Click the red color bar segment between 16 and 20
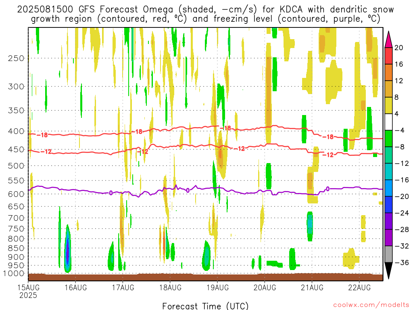413x310 pixels. (x=388, y=56)
